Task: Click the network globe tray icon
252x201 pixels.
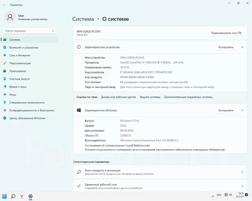Action: tap(226, 195)
